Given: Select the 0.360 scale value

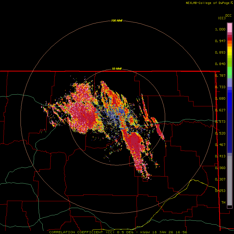Looking at the screenshot, I should (x=220, y=168).
